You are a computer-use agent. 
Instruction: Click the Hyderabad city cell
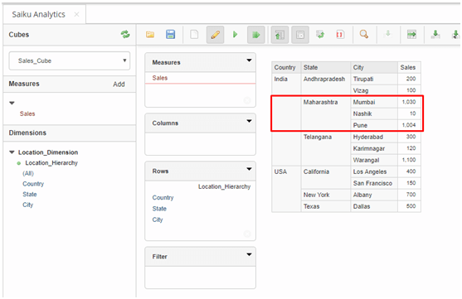tap(374, 137)
